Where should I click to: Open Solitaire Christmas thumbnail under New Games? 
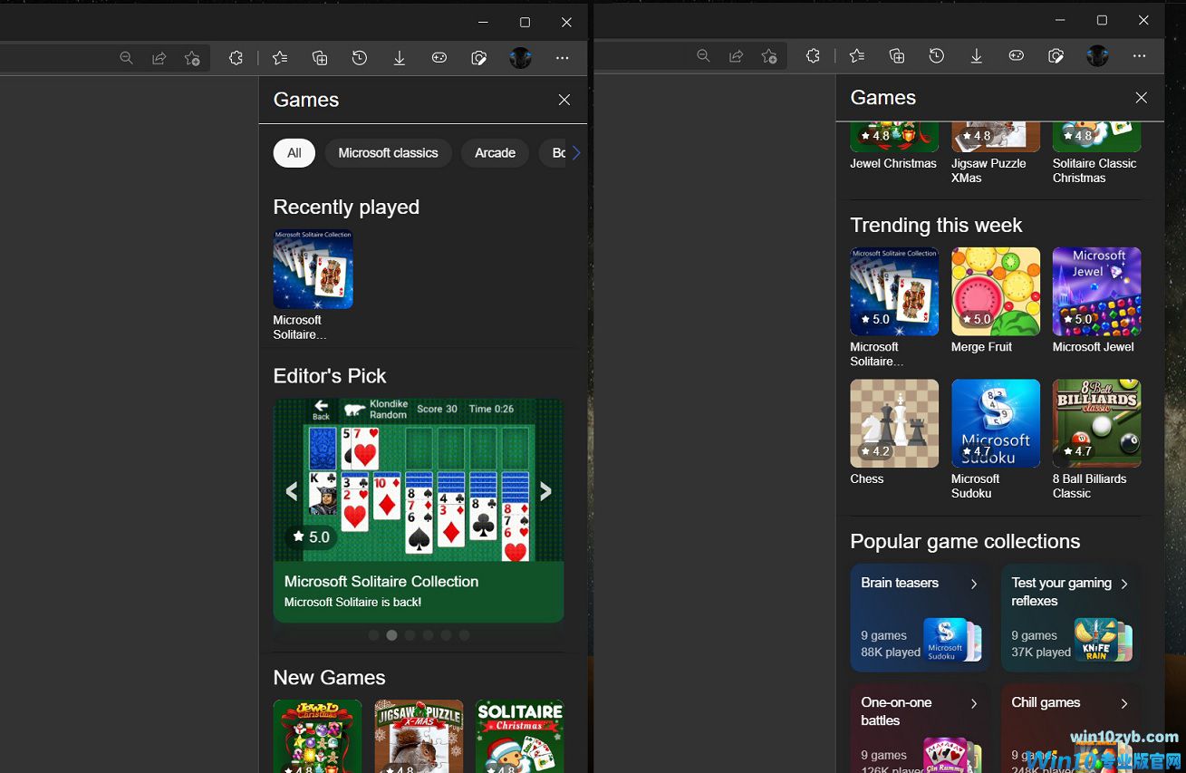click(x=520, y=736)
